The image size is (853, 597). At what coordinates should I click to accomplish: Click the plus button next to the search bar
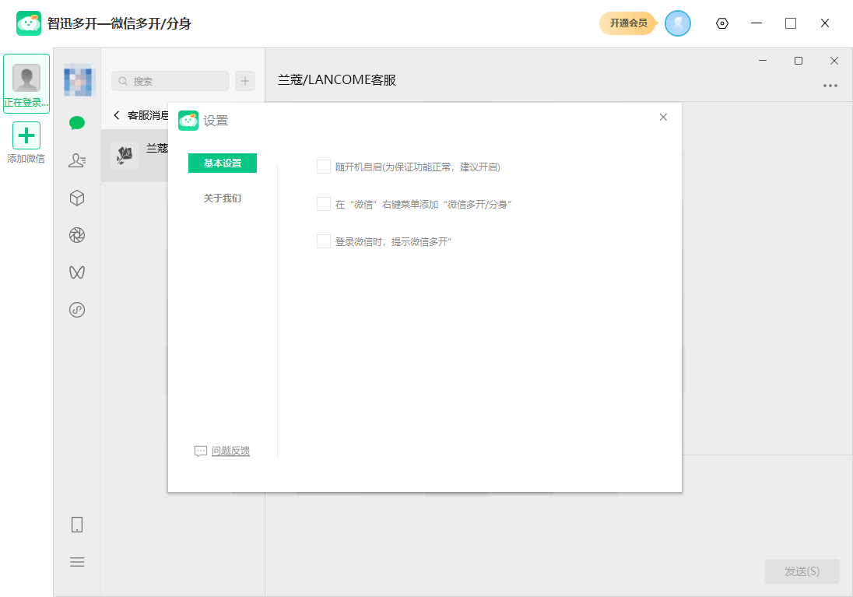[x=244, y=81]
